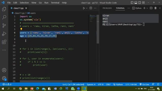Expand the terminal launch profile dropdown
The width and height of the screenshot is (162, 91).
[147, 8]
